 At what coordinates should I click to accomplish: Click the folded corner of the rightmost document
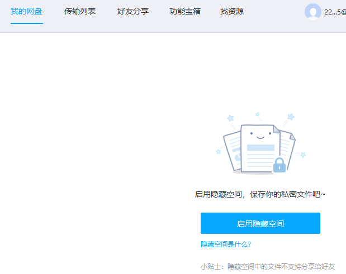pyautogui.click(x=291, y=136)
